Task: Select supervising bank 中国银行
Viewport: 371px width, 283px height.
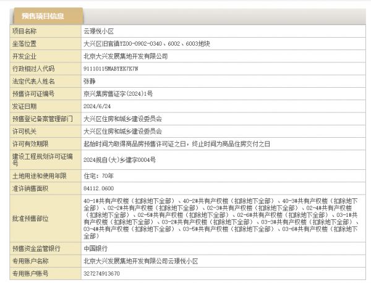Action: [96, 248]
